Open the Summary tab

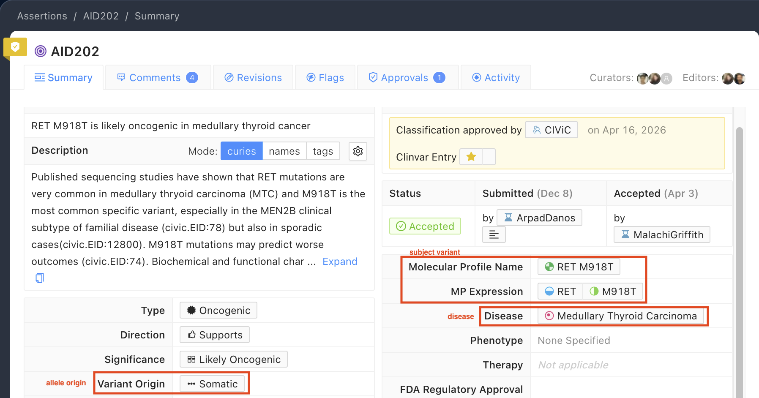click(64, 78)
